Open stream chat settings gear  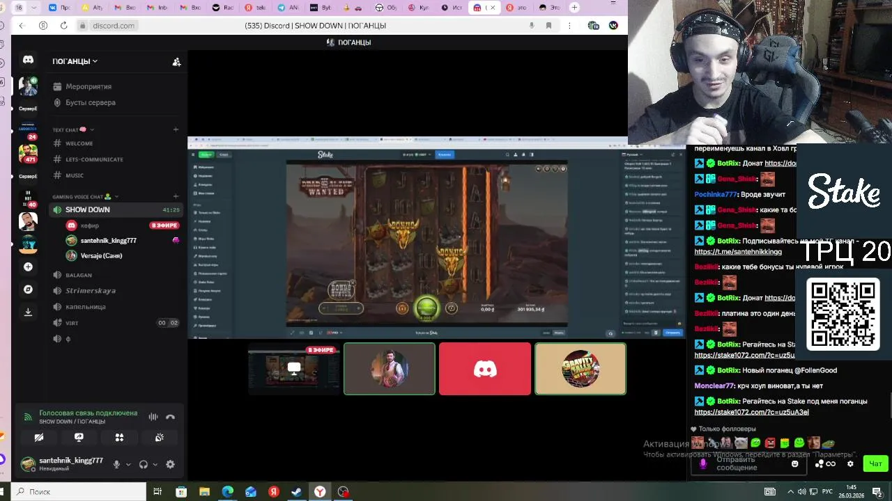[850, 464]
